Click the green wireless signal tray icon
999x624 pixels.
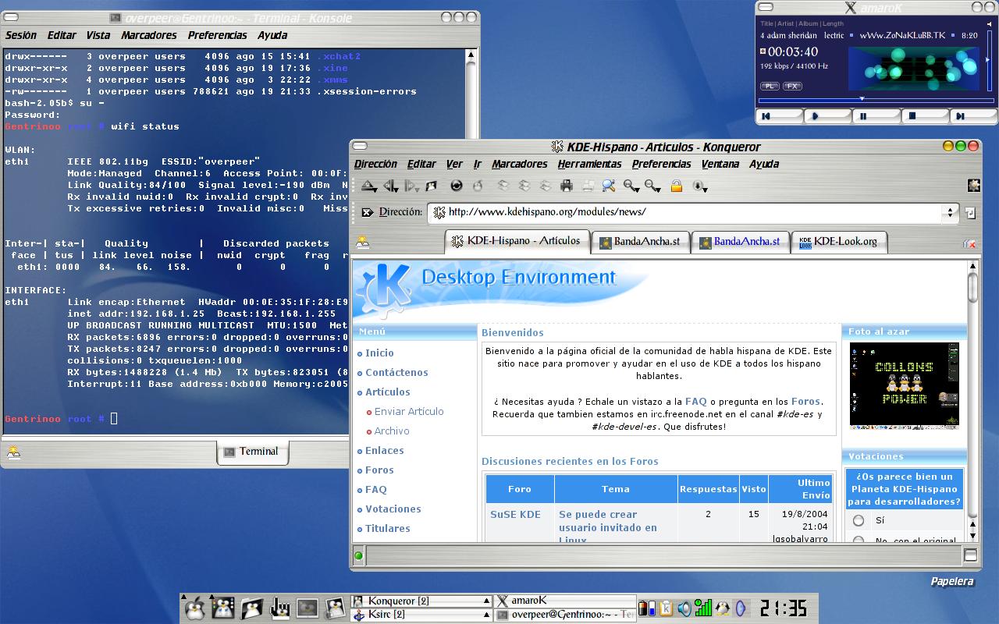pyautogui.click(x=703, y=608)
